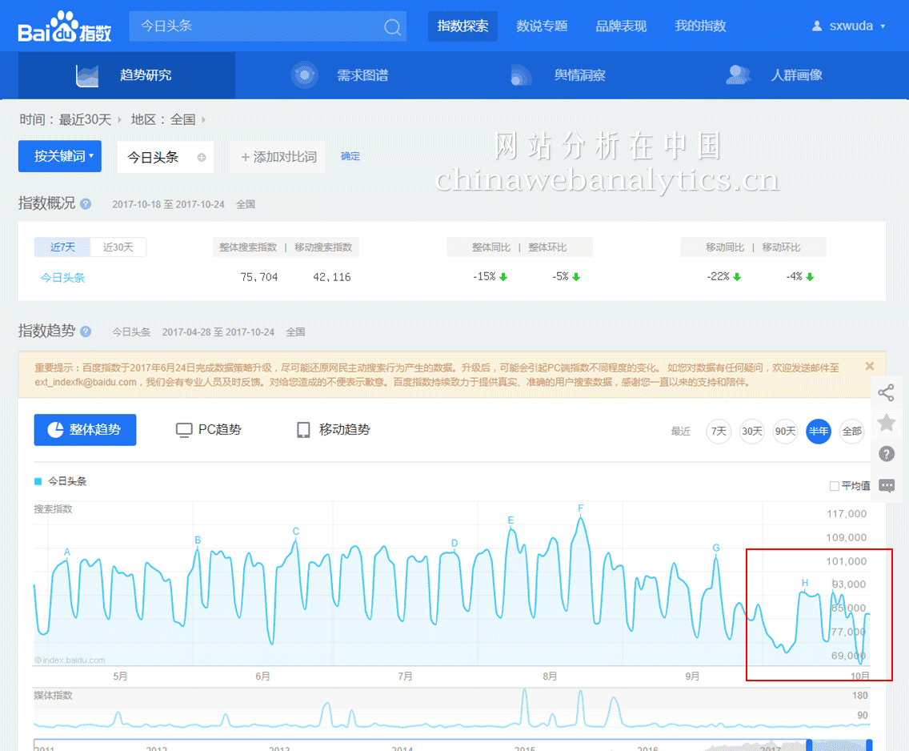Click data point F on chart

click(581, 517)
